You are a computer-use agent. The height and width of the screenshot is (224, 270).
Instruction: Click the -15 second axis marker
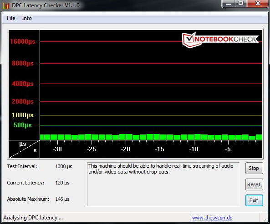[x=160, y=149]
